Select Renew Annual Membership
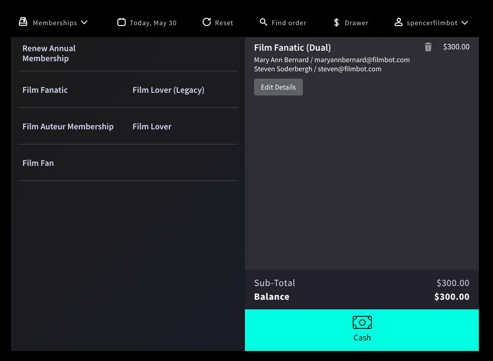Image resolution: width=493 pixels, height=361 pixels. [x=49, y=53]
